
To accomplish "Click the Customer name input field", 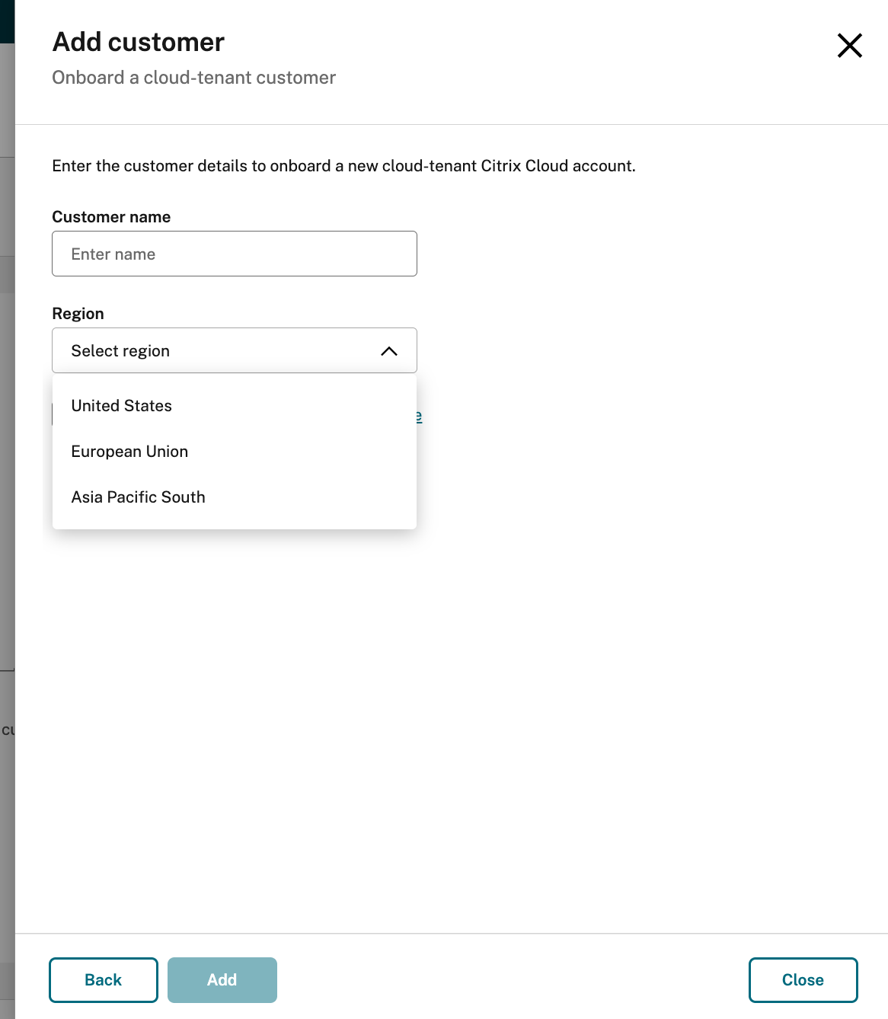I will click(x=235, y=254).
